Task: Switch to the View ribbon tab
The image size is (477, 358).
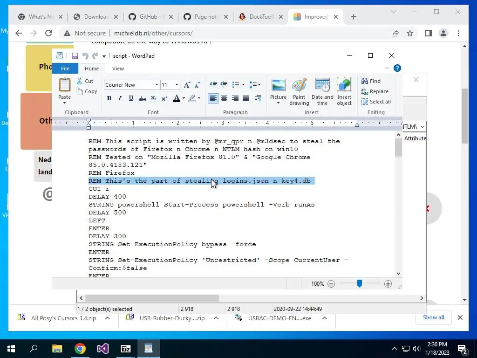Action: [118, 69]
